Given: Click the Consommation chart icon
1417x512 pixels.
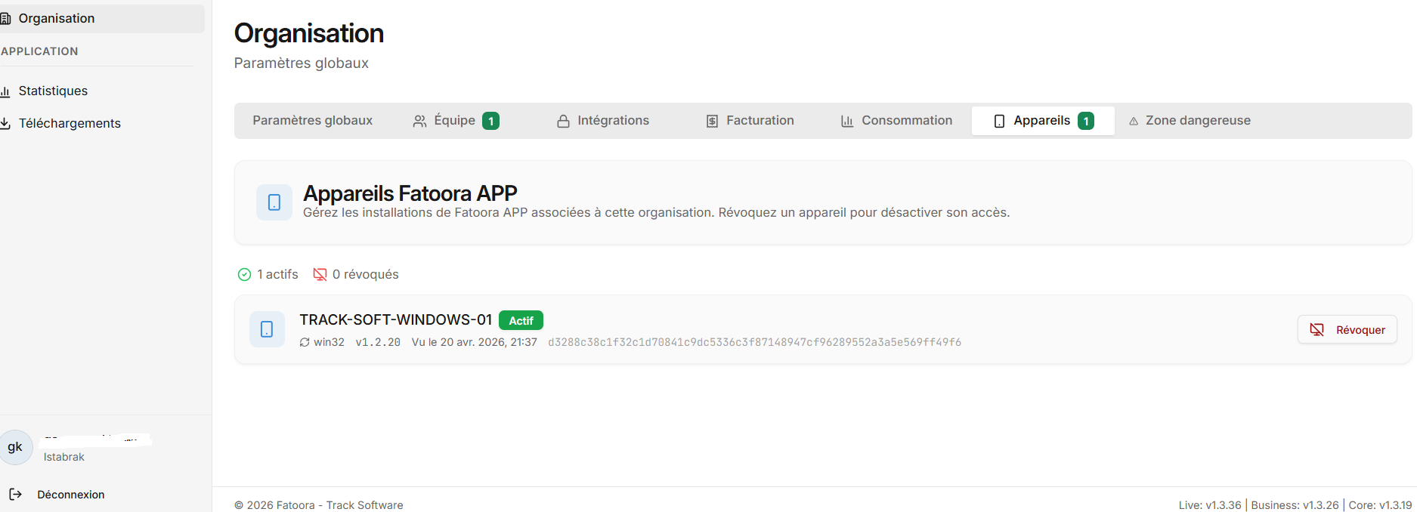Looking at the screenshot, I should point(847,121).
